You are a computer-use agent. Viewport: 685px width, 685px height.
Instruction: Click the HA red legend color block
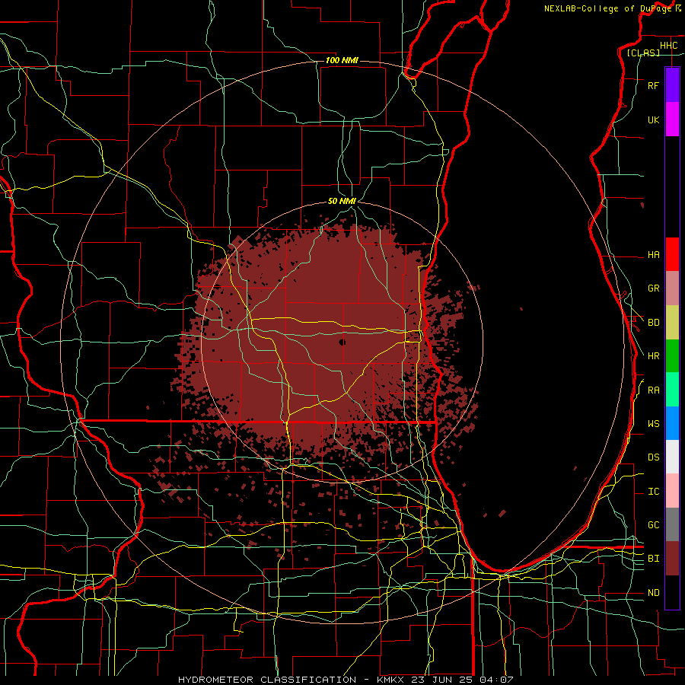(672, 254)
